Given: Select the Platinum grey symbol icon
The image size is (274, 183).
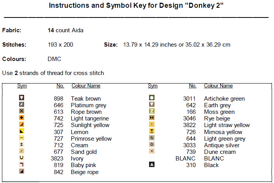Looking at the screenshot, I should tap(22, 105).
